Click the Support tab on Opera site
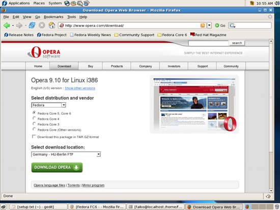280x210 pixels. [x=203, y=66]
